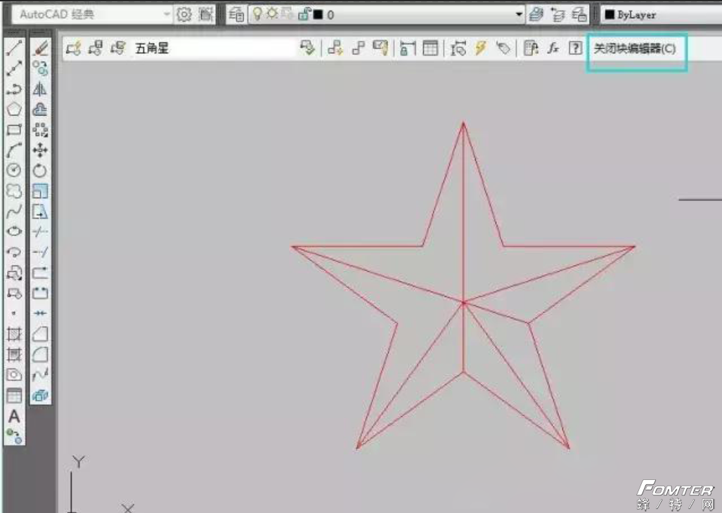
Task: Toggle layer 0 freeze sun icon
Action: (x=272, y=14)
